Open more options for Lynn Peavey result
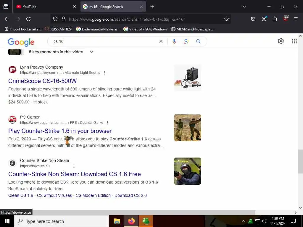This screenshot has width=303, height=227. (x=105, y=73)
